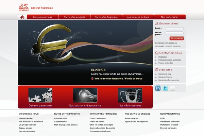Image resolution: width=204 pixels, height=136 pixels.
Task: Open the Qui sommes-nous menu tab
Action: (42, 17)
